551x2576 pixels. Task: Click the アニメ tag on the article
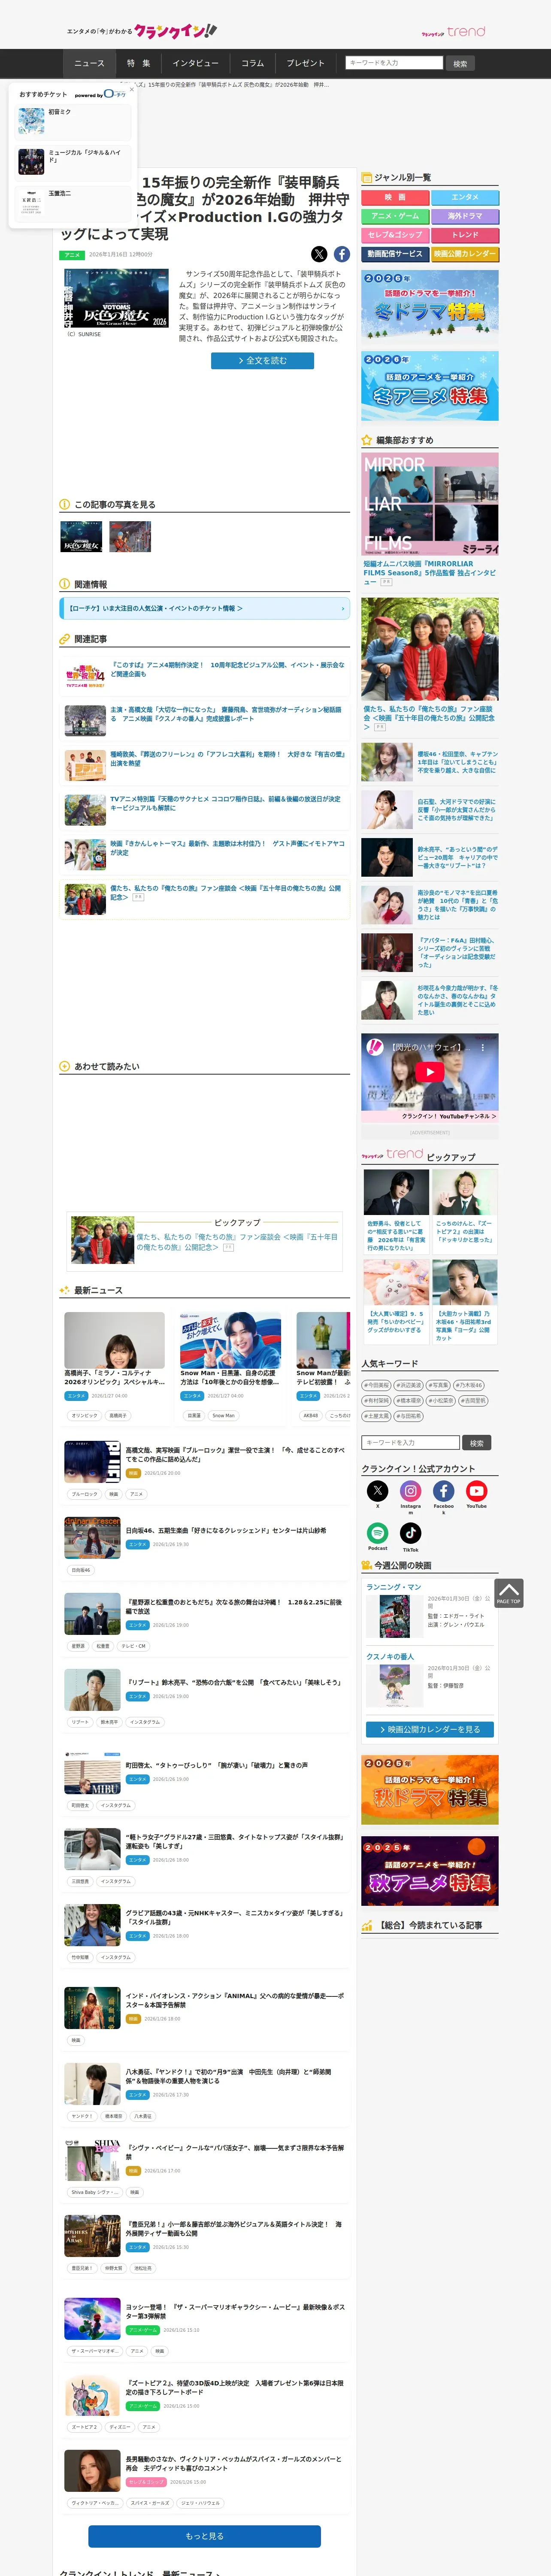coord(72,255)
